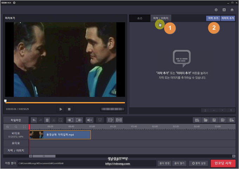This screenshot has width=239, height=169.
Task: Click the Undo arrow in timeline toolbar
Action: point(34,120)
